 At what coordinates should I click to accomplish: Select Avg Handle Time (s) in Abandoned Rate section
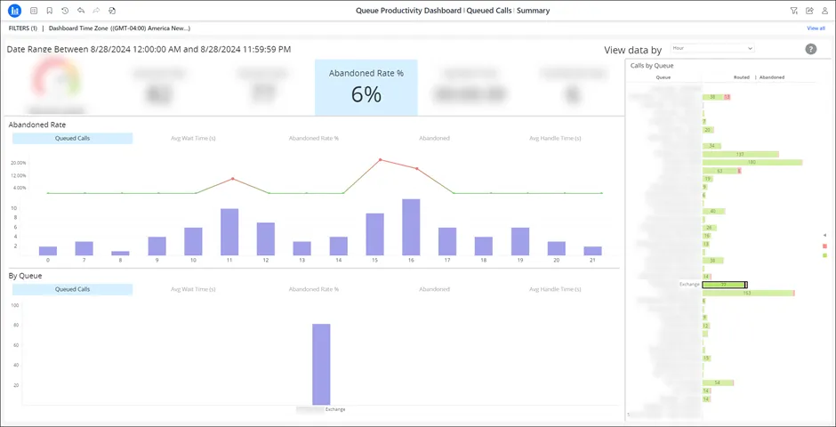point(555,138)
